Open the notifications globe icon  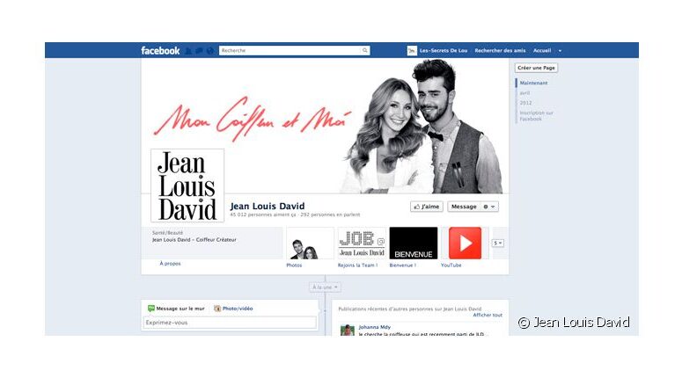pos(210,51)
